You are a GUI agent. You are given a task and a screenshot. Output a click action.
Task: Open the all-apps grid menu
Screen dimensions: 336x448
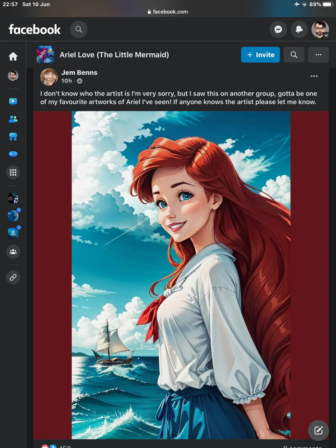[x=13, y=172]
